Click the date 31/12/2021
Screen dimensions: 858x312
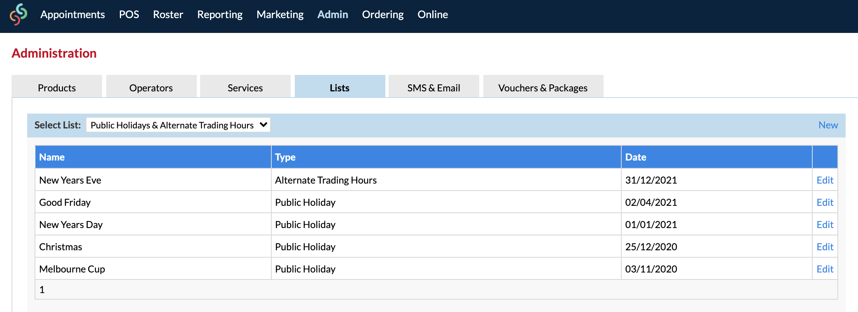coord(651,180)
